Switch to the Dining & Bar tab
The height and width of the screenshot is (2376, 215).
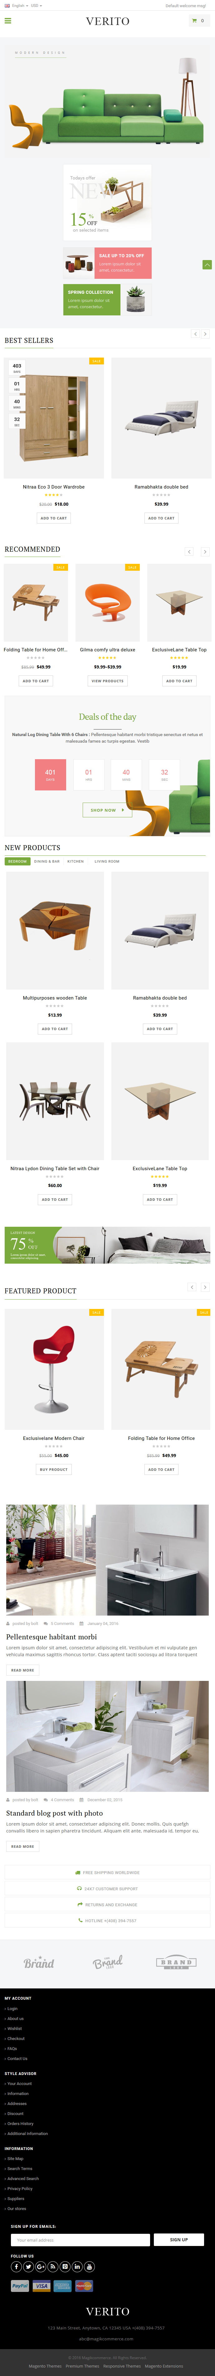[x=47, y=861]
